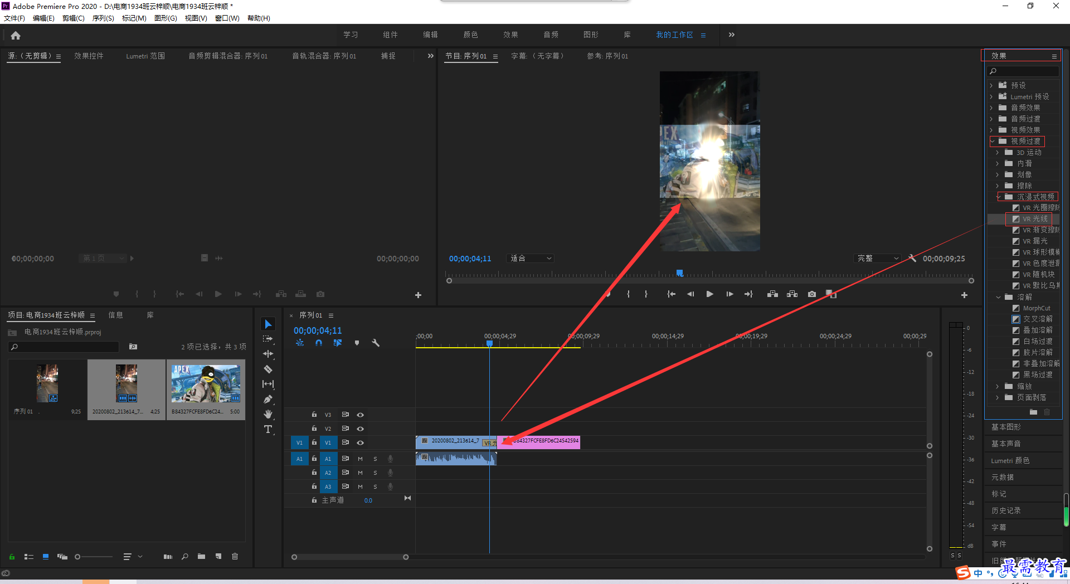Go to In point in Program monitor

(x=671, y=294)
